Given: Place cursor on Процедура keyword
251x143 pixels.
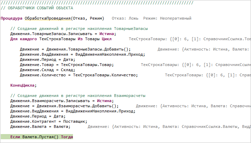Looking at the screenshot, I should point(11,18).
